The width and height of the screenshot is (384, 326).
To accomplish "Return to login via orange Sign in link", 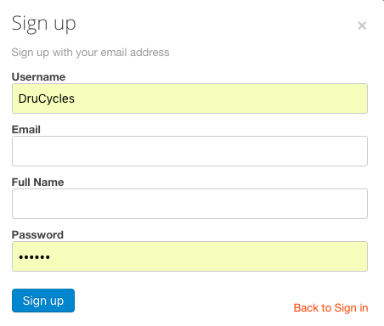I will click(330, 307).
